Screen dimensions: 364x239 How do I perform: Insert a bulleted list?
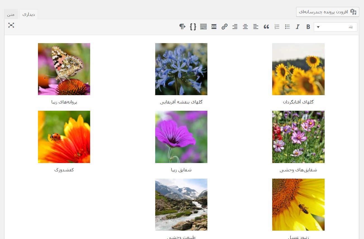(287, 27)
